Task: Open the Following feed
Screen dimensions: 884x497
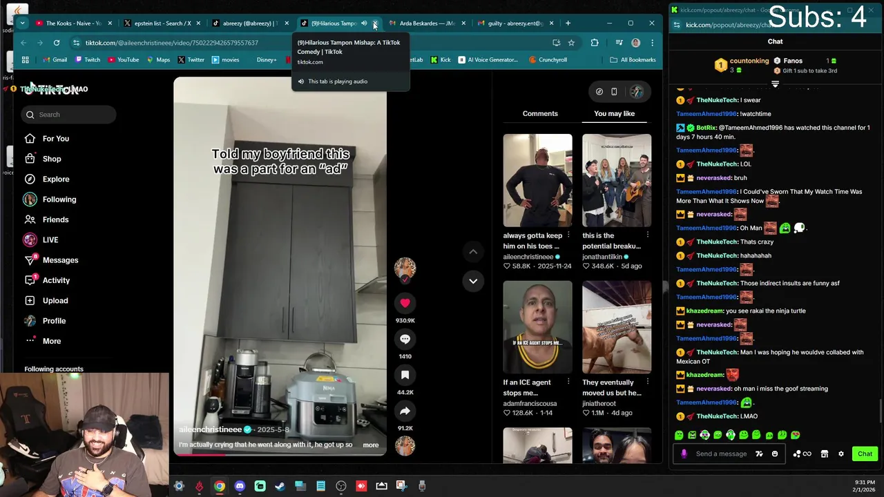Action: pyautogui.click(x=50, y=199)
